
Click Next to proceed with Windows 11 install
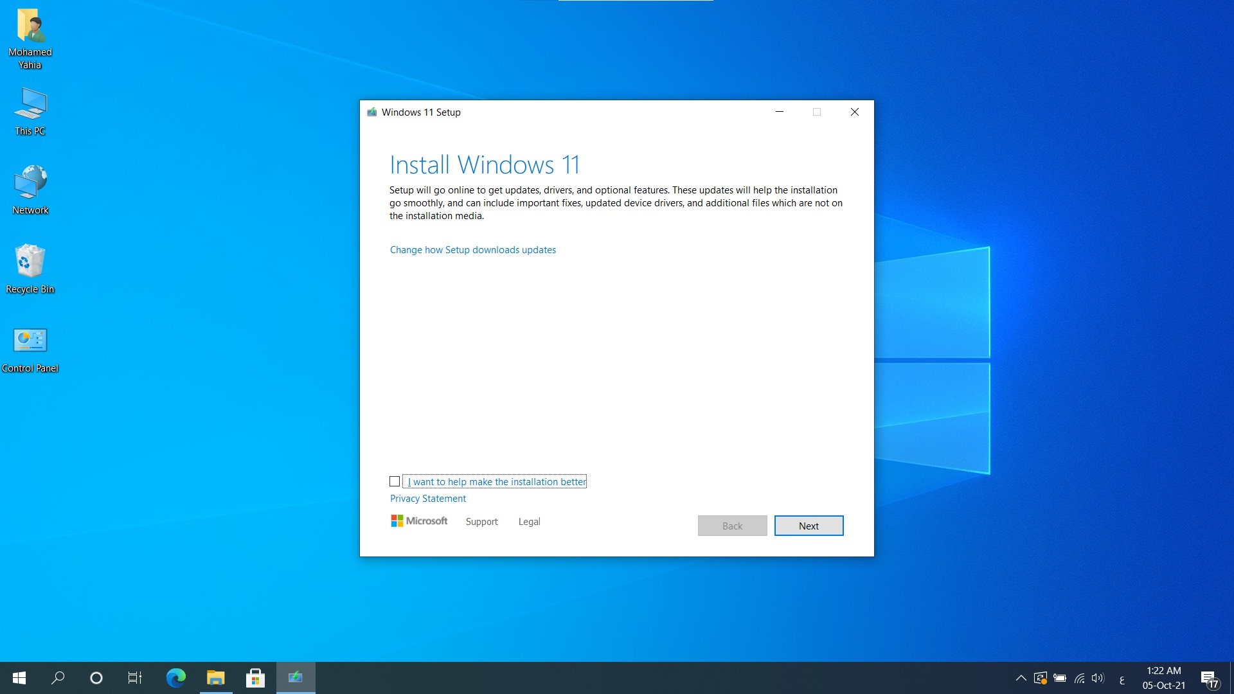809,526
